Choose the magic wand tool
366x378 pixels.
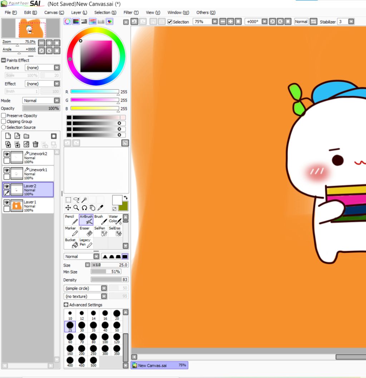tap(84, 200)
